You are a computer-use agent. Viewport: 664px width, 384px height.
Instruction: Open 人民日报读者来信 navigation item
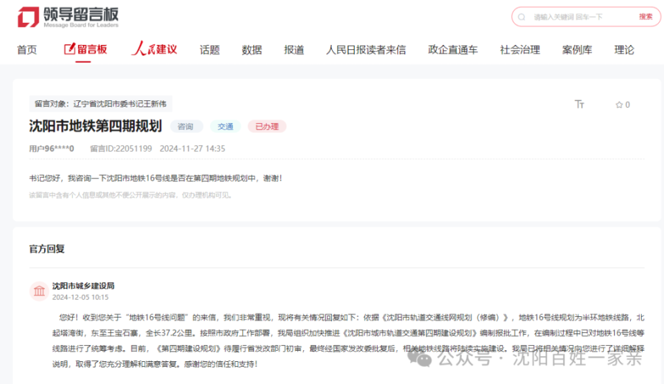tap(366, 50)
